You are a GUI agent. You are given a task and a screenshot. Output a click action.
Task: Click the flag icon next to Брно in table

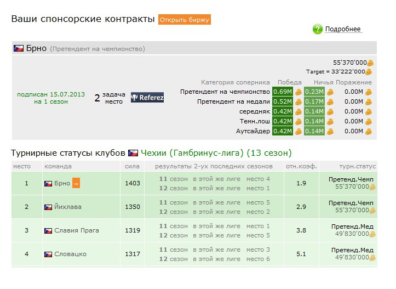tap(48, 184)
